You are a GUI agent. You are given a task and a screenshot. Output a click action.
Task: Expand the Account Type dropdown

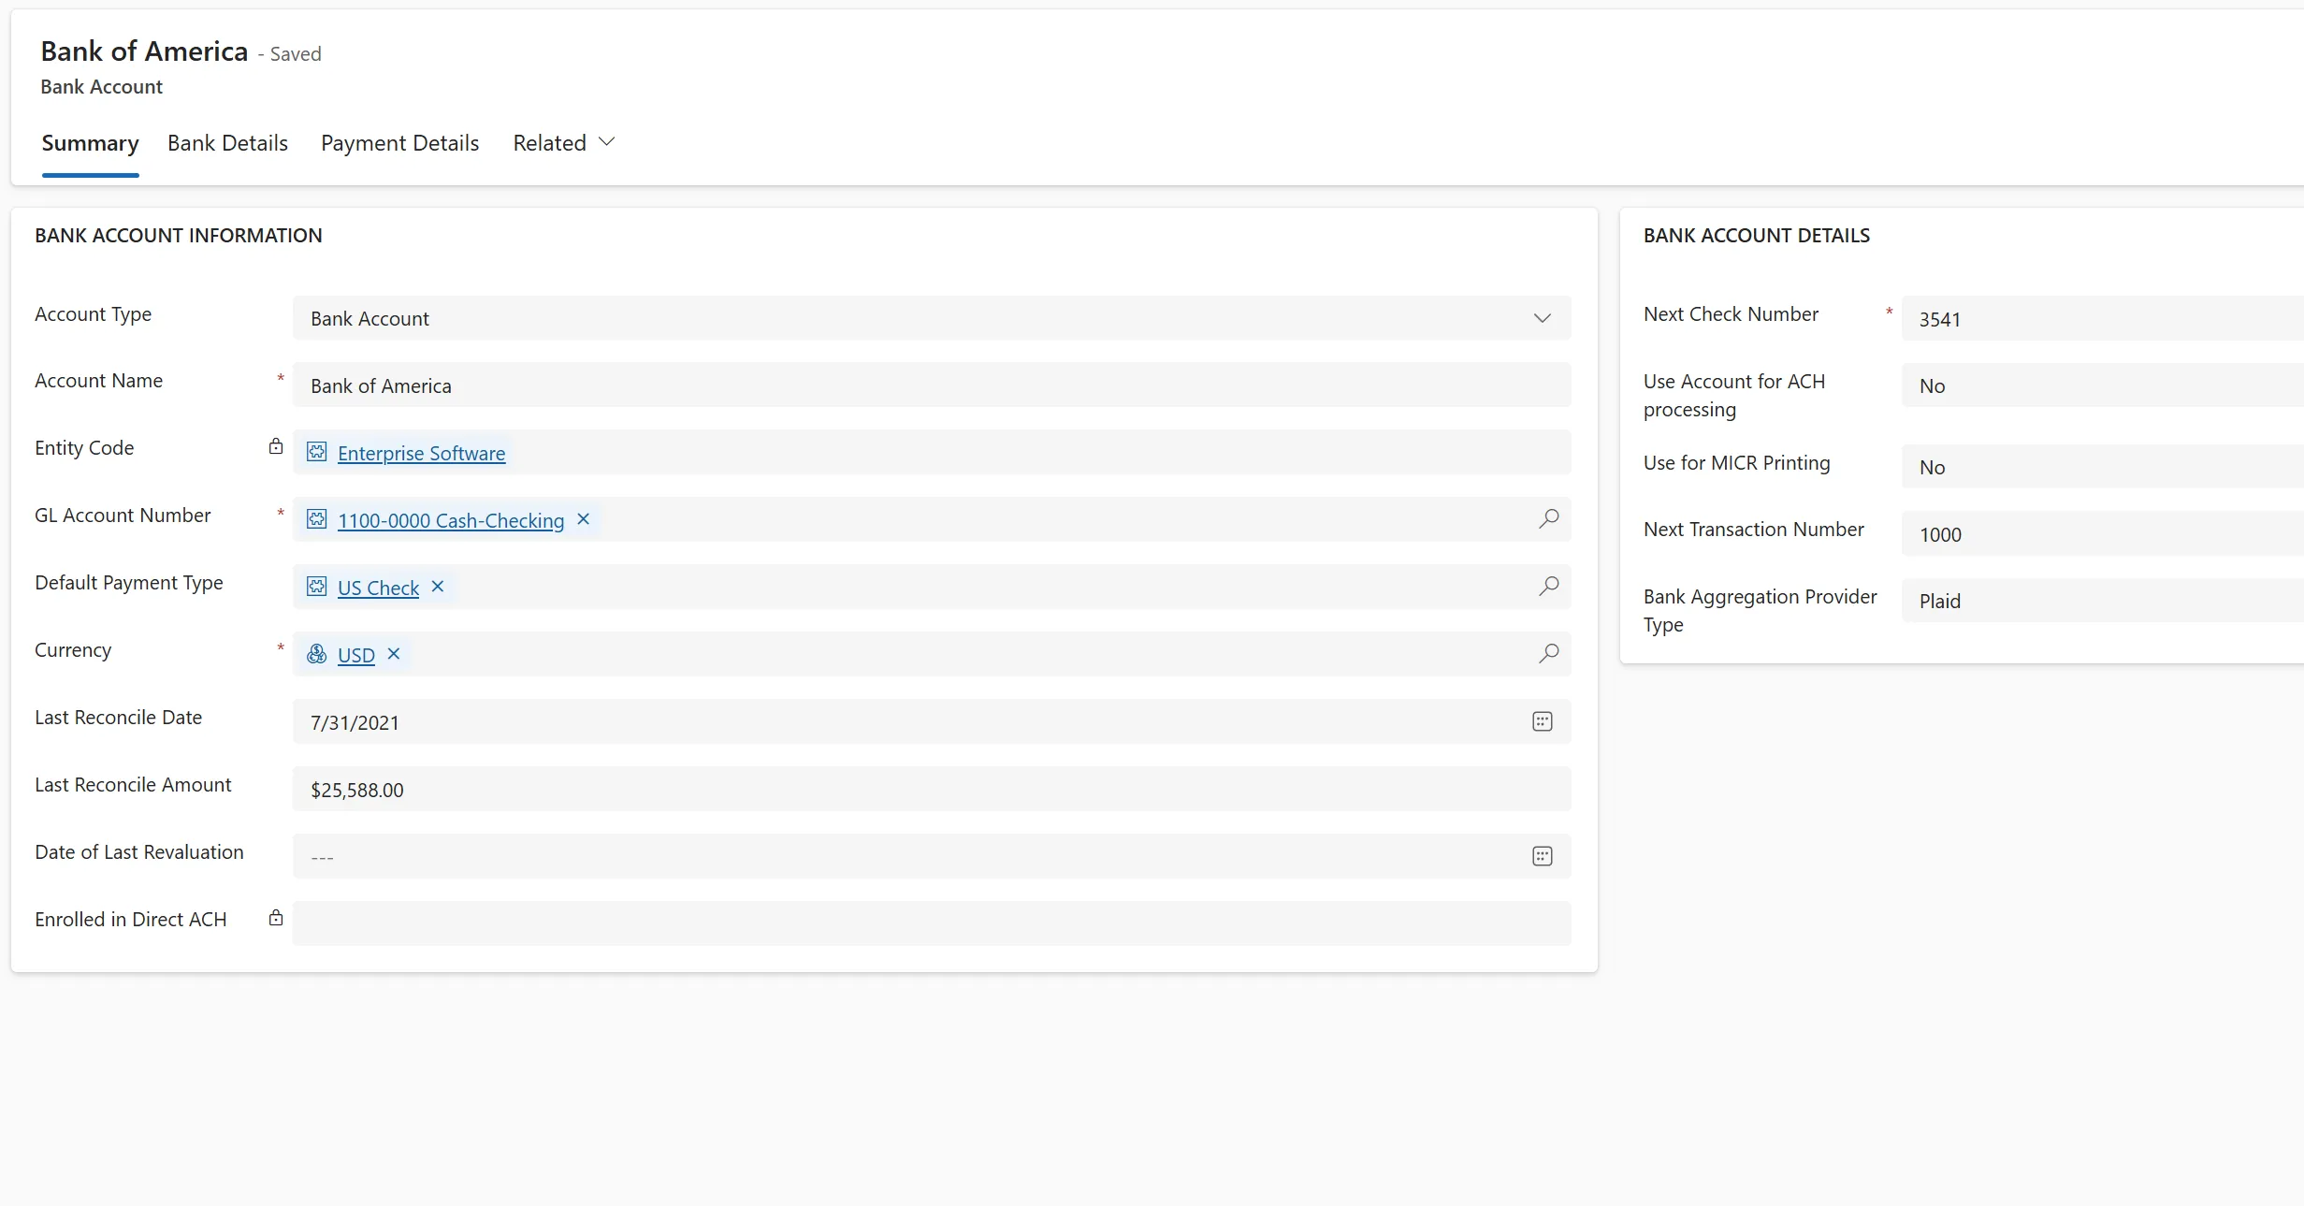tap(1543, 318)
